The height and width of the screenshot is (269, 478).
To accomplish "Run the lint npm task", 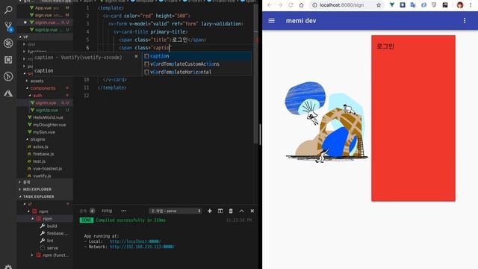I will click(x=50, y=241).
